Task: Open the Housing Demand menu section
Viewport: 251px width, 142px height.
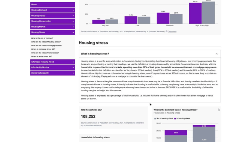Action: point(52,10)
